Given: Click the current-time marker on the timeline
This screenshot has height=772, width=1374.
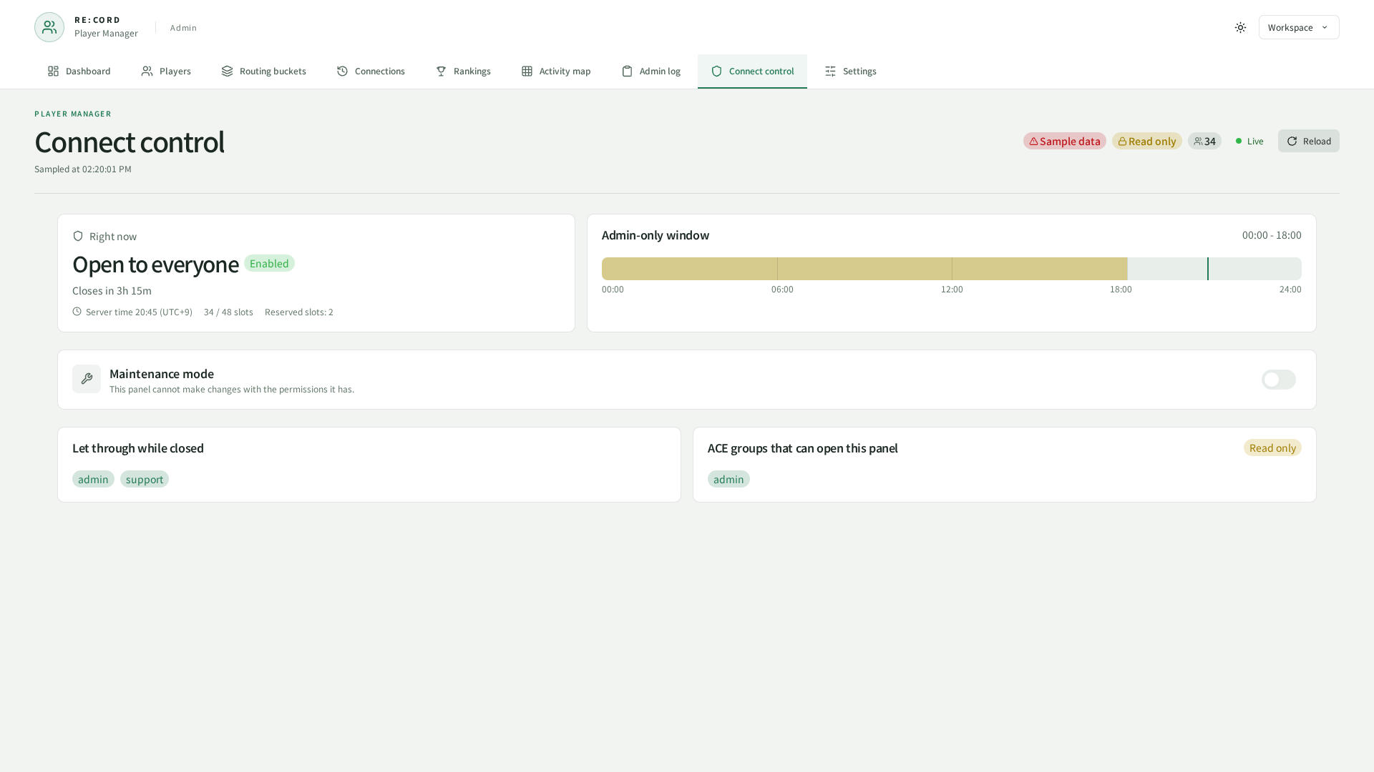Looking at the screenshot, I should pos(1208,269).
